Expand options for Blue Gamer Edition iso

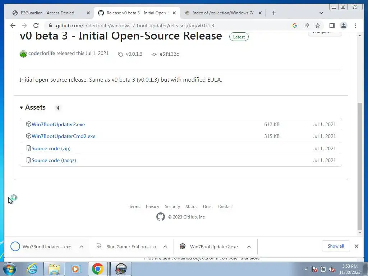tap(165, 247)
